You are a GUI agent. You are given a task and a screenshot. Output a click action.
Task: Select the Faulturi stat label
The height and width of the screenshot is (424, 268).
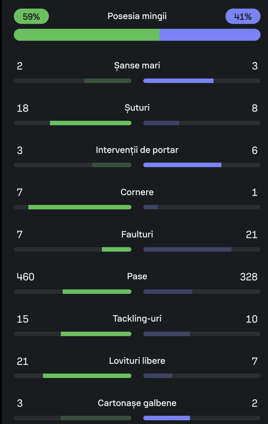click(x=137, y=235)
